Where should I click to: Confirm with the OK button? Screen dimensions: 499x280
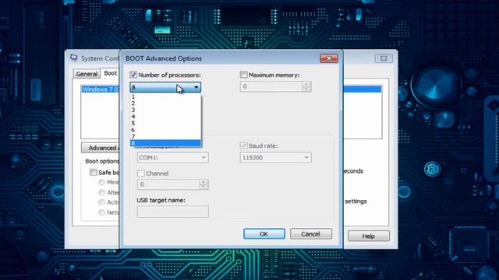point(264,234)
